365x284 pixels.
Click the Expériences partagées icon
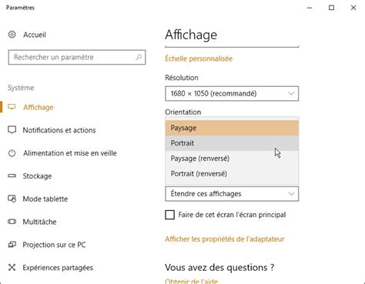[x=12, y=267]
